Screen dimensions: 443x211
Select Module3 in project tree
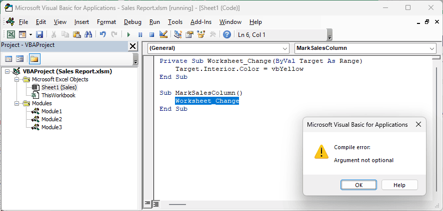coord(51,127)
